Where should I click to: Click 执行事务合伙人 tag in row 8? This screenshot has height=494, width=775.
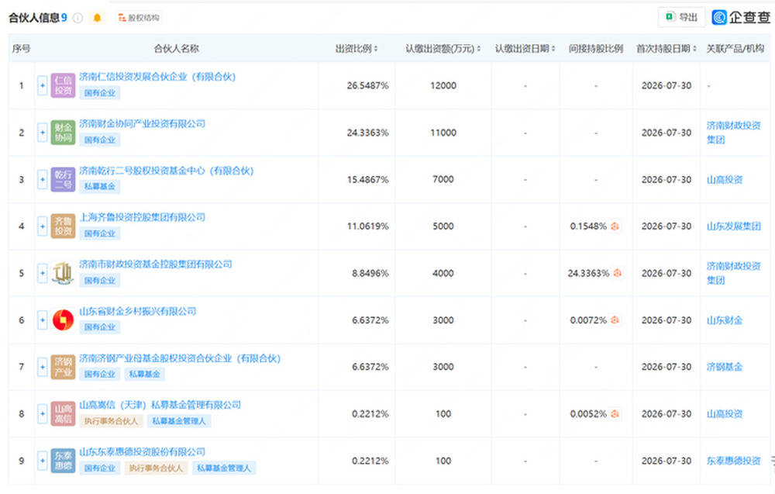tap(111, 421)
